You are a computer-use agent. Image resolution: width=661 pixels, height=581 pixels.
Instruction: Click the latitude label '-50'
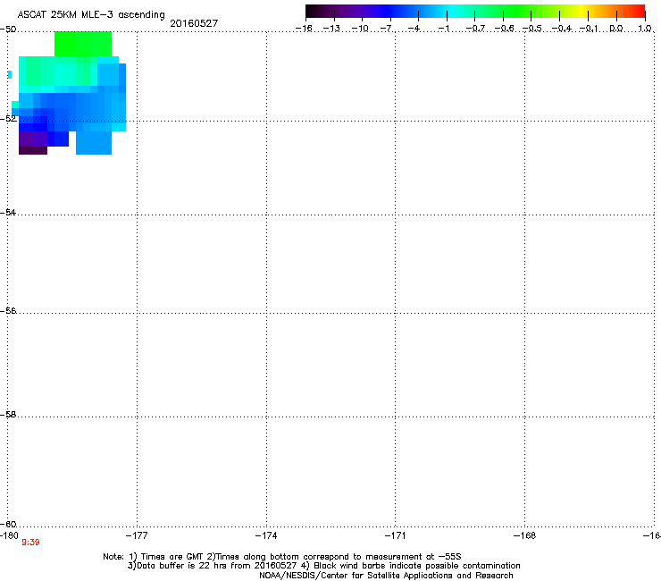8,29
